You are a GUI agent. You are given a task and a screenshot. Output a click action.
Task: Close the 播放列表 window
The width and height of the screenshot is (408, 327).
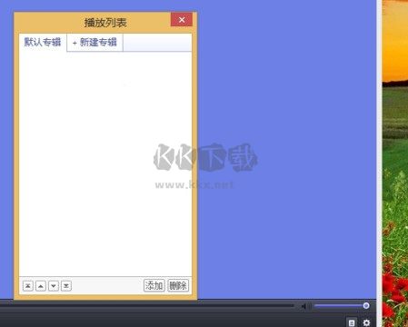pos(182,20)
